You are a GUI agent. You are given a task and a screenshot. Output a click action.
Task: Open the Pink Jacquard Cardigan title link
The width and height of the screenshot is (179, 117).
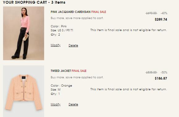pyautogui.click(x=71, y=12)
